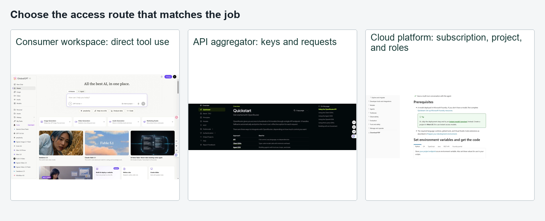Open the dropdown arrow beside Copy page

click(x=307, y=110)
